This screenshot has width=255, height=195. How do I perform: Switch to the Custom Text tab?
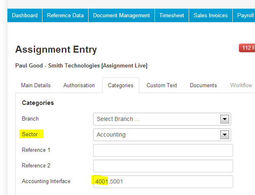162,86
